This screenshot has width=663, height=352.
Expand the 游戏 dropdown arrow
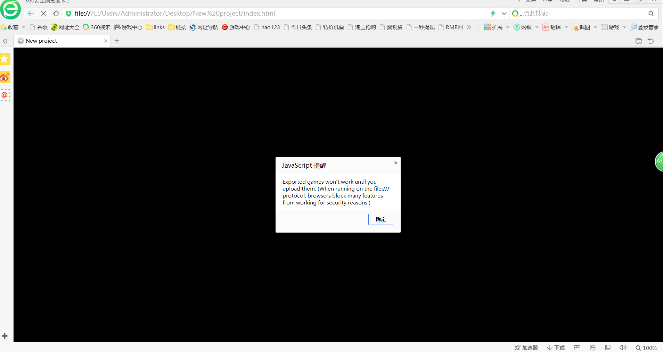pos(624,27)
